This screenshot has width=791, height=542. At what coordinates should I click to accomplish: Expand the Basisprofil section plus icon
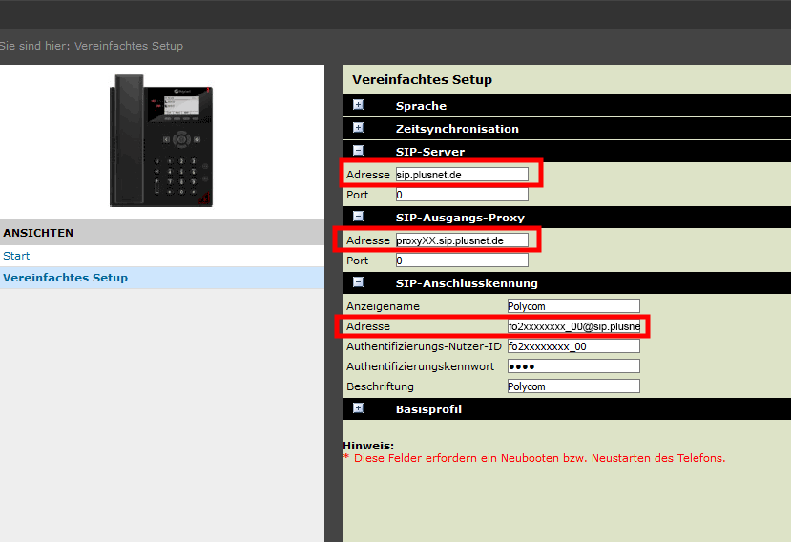[x=358, y=408]
